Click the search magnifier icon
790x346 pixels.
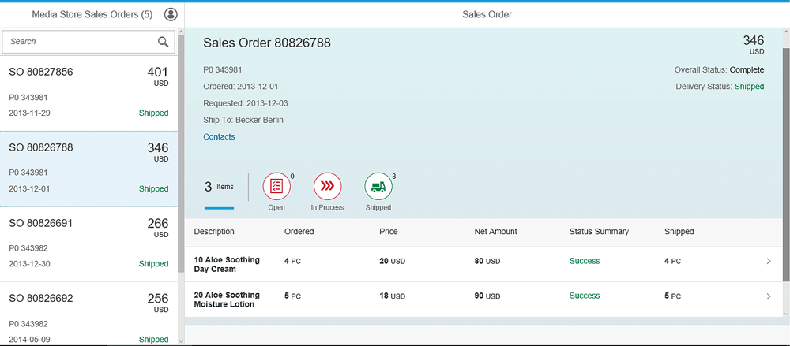point(164,42)
